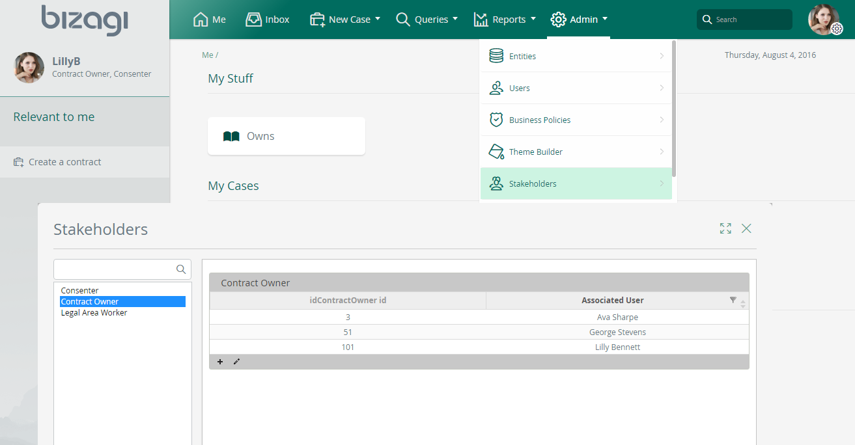
Task: Select Business Policies in Admin menu
Action: point(576,120)
